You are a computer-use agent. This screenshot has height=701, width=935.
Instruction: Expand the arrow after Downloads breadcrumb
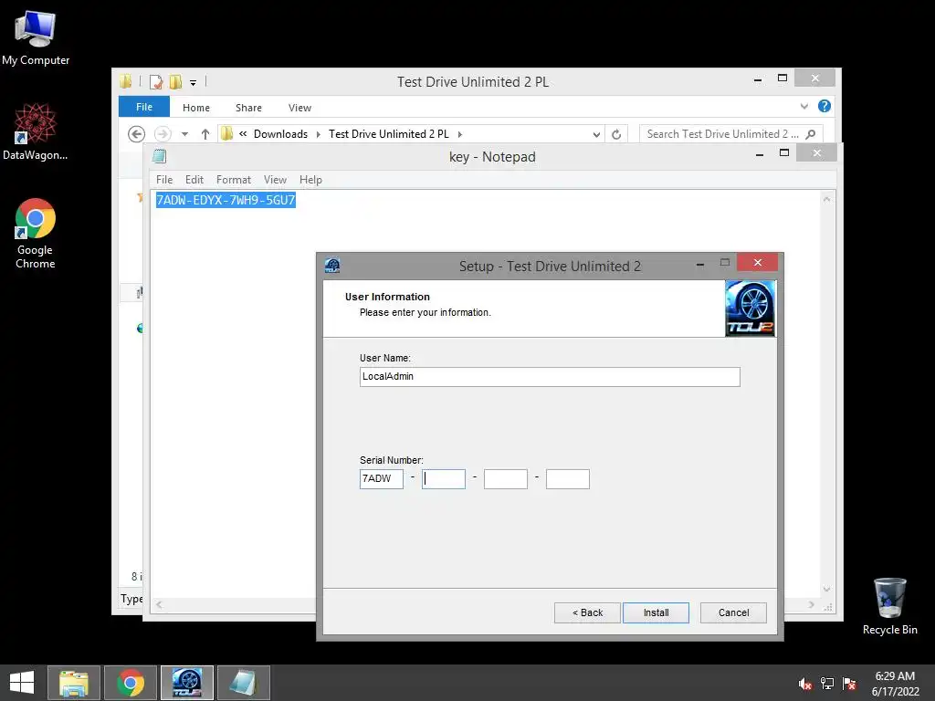[318, 134]
